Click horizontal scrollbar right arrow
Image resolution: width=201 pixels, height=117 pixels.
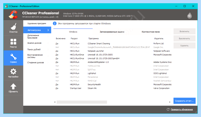170,102
